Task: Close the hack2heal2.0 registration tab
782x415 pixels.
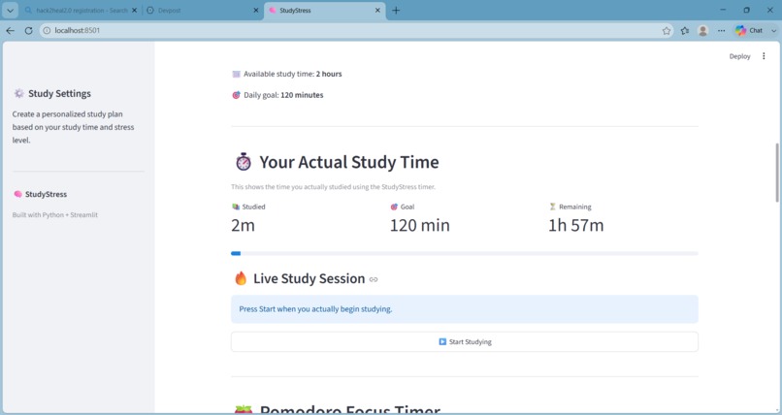Action: 134,10
